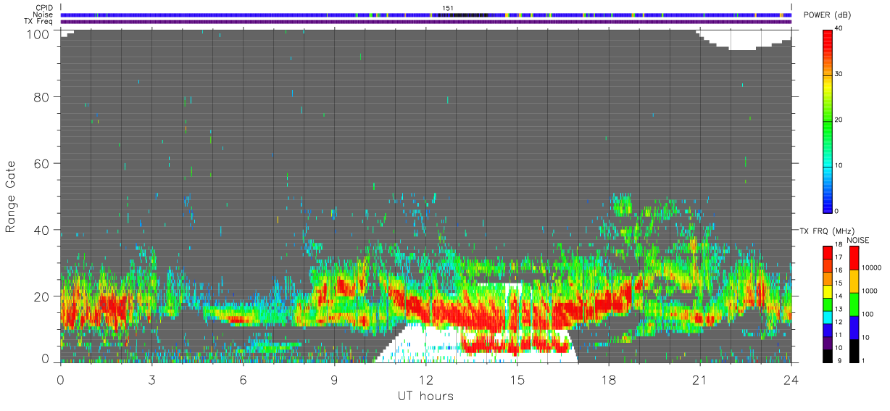
Task: Pick the green 13–14 MHz TX FRQ swatch
Action: pos(828,304)
